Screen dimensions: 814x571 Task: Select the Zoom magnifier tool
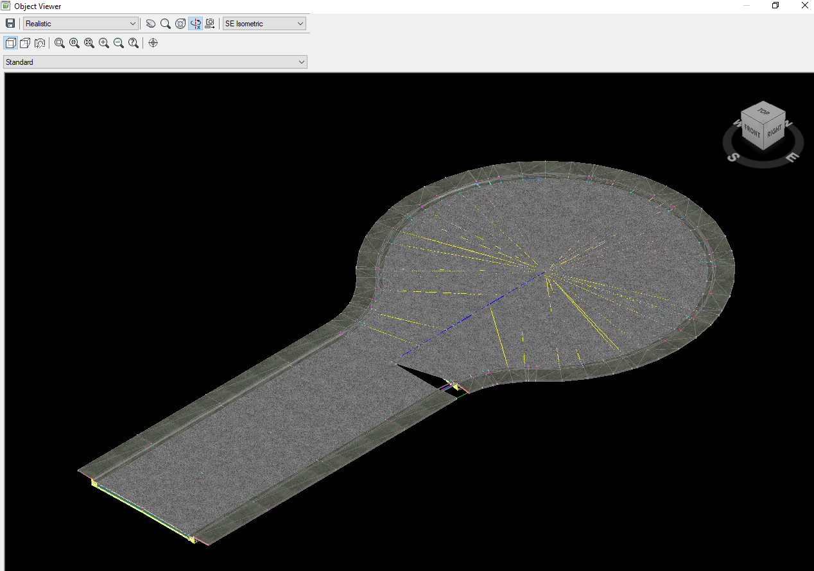pyautogui.click(x=165, y=24)
